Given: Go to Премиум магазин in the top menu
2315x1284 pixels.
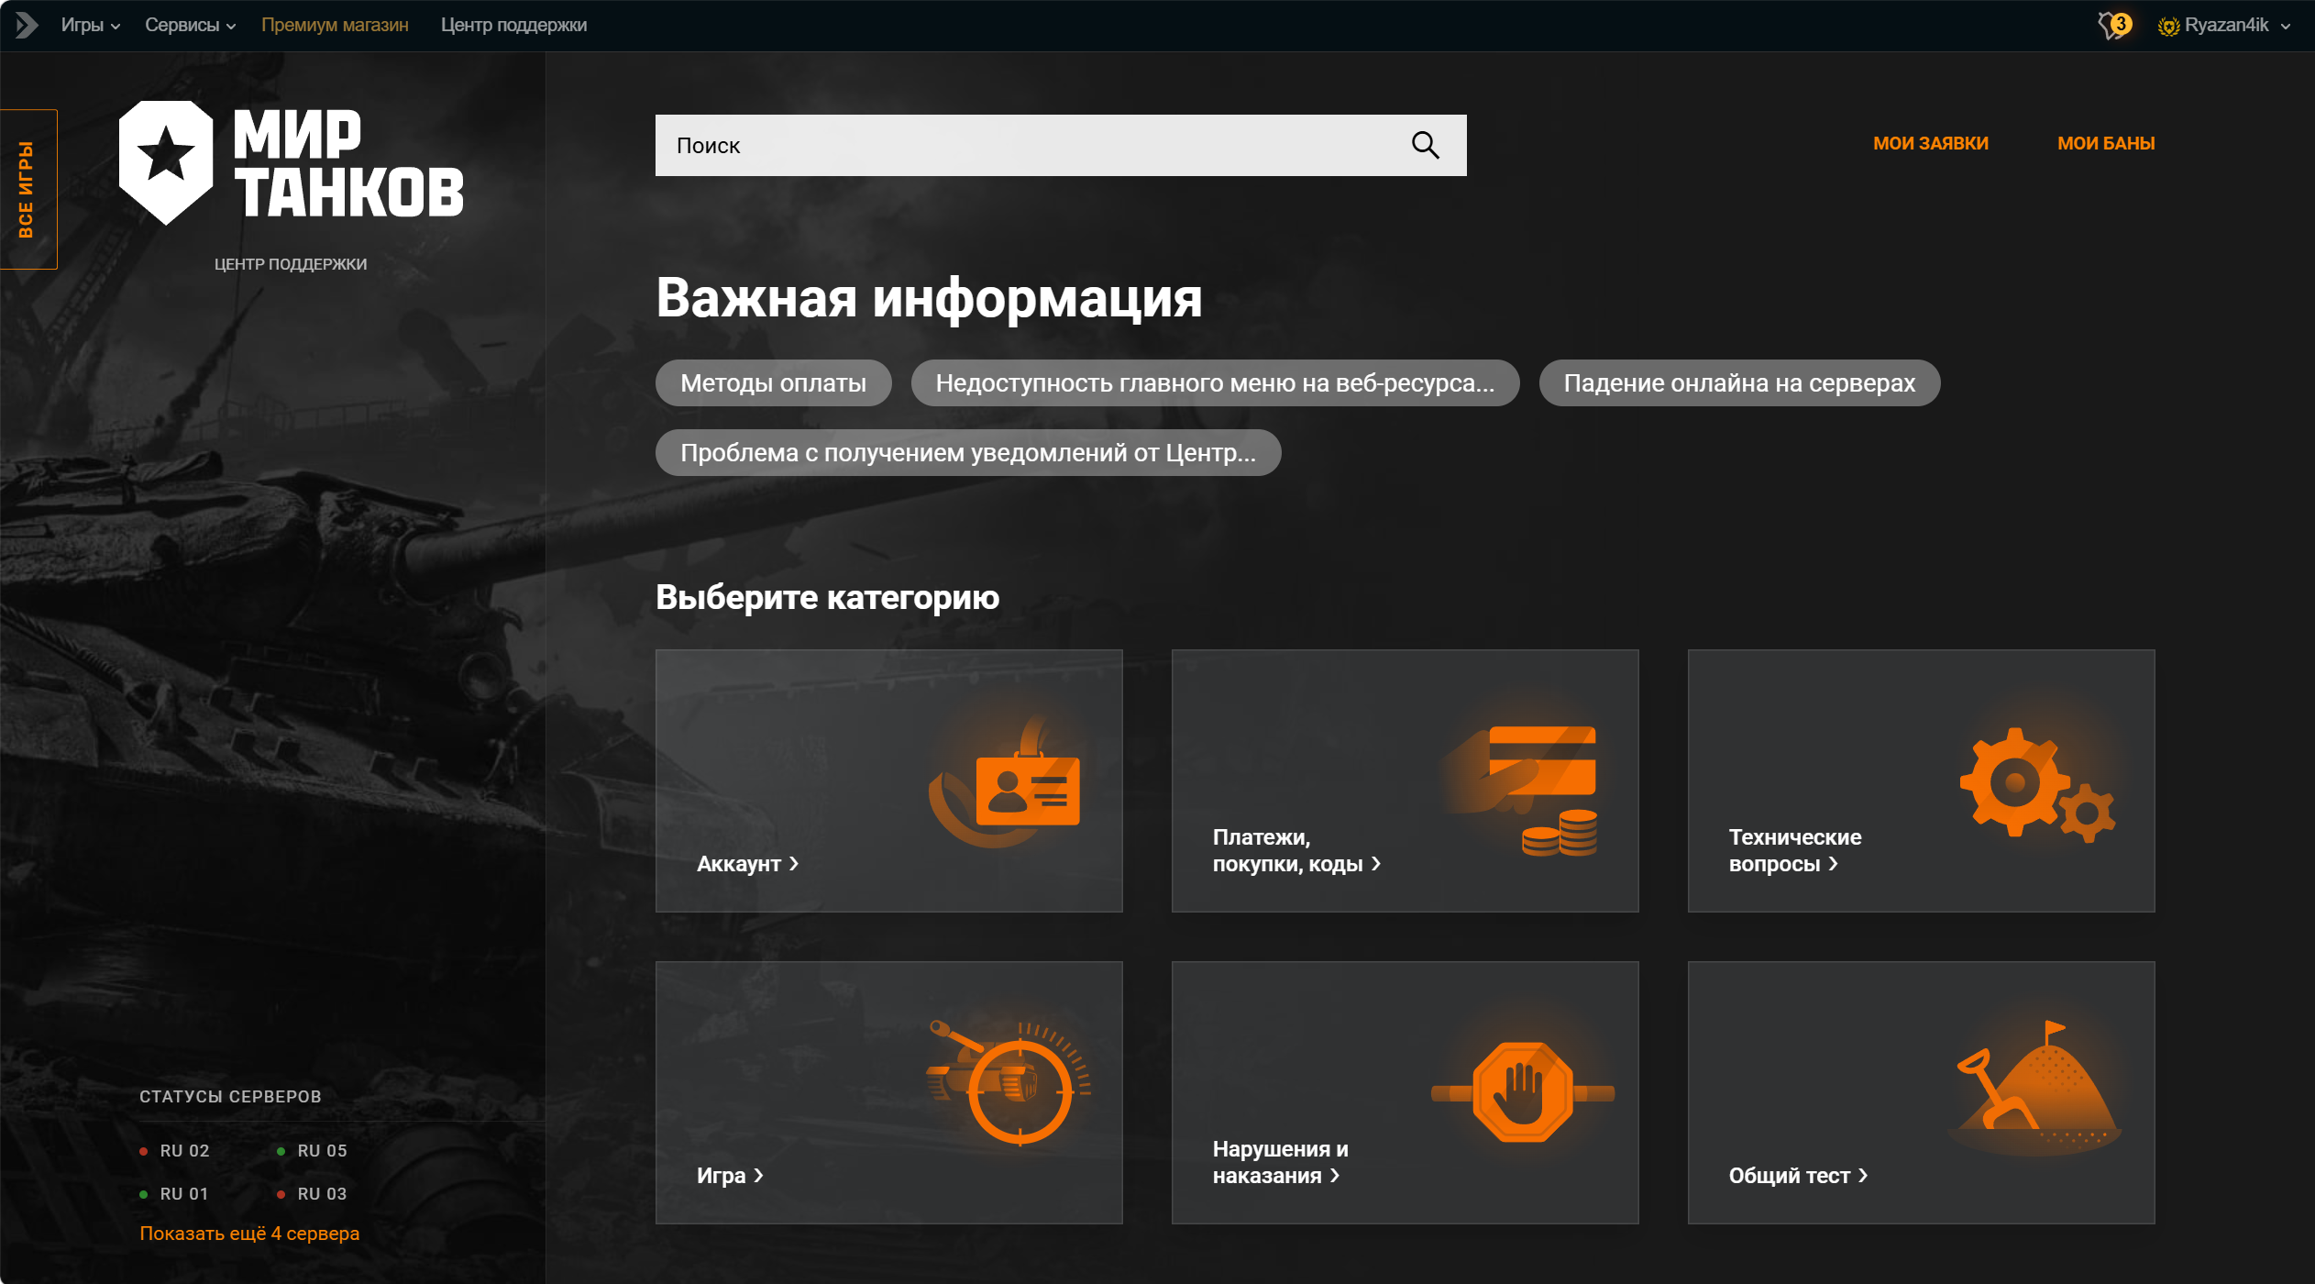Looking at the screenshot, I should [335, 25].
